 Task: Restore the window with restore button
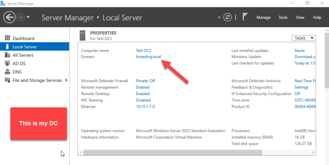pyautogui.click(x=307, y=3)
